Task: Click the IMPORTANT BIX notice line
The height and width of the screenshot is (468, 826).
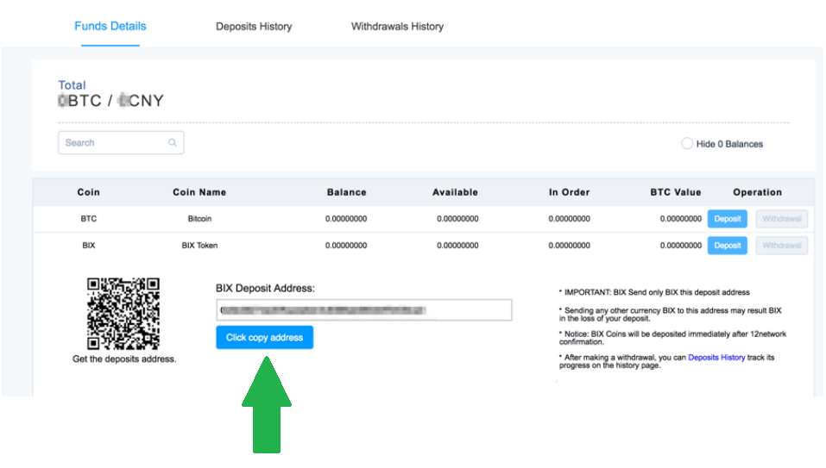Action: [654, 292]
